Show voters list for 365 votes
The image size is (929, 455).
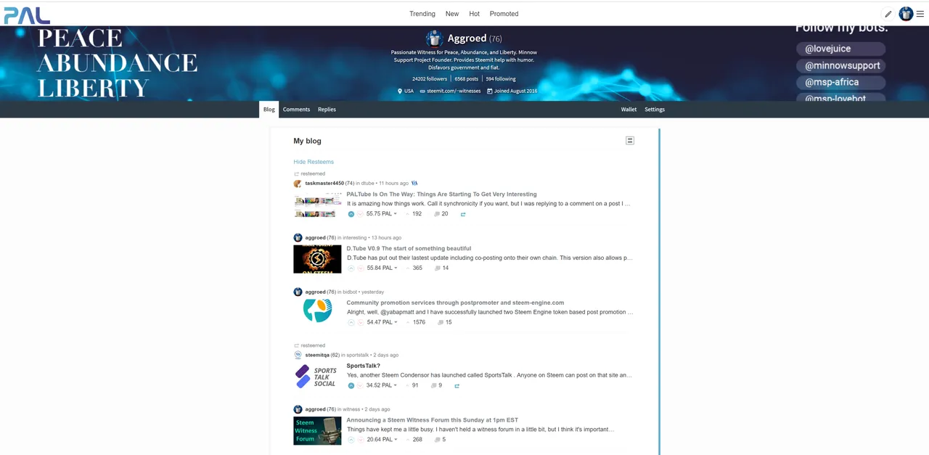pos(417,268)
